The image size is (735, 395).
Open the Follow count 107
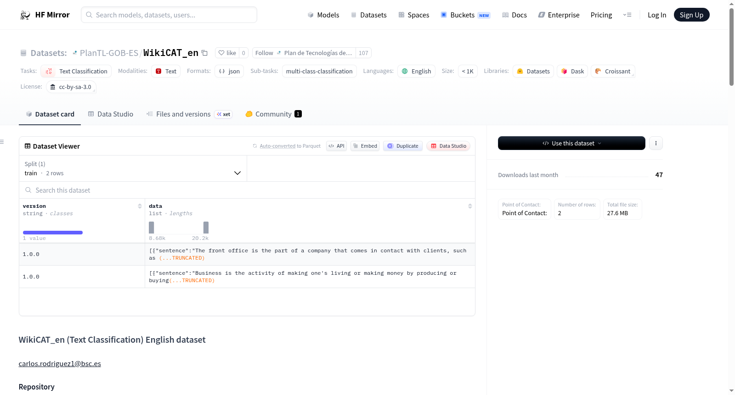coord(363,53)
